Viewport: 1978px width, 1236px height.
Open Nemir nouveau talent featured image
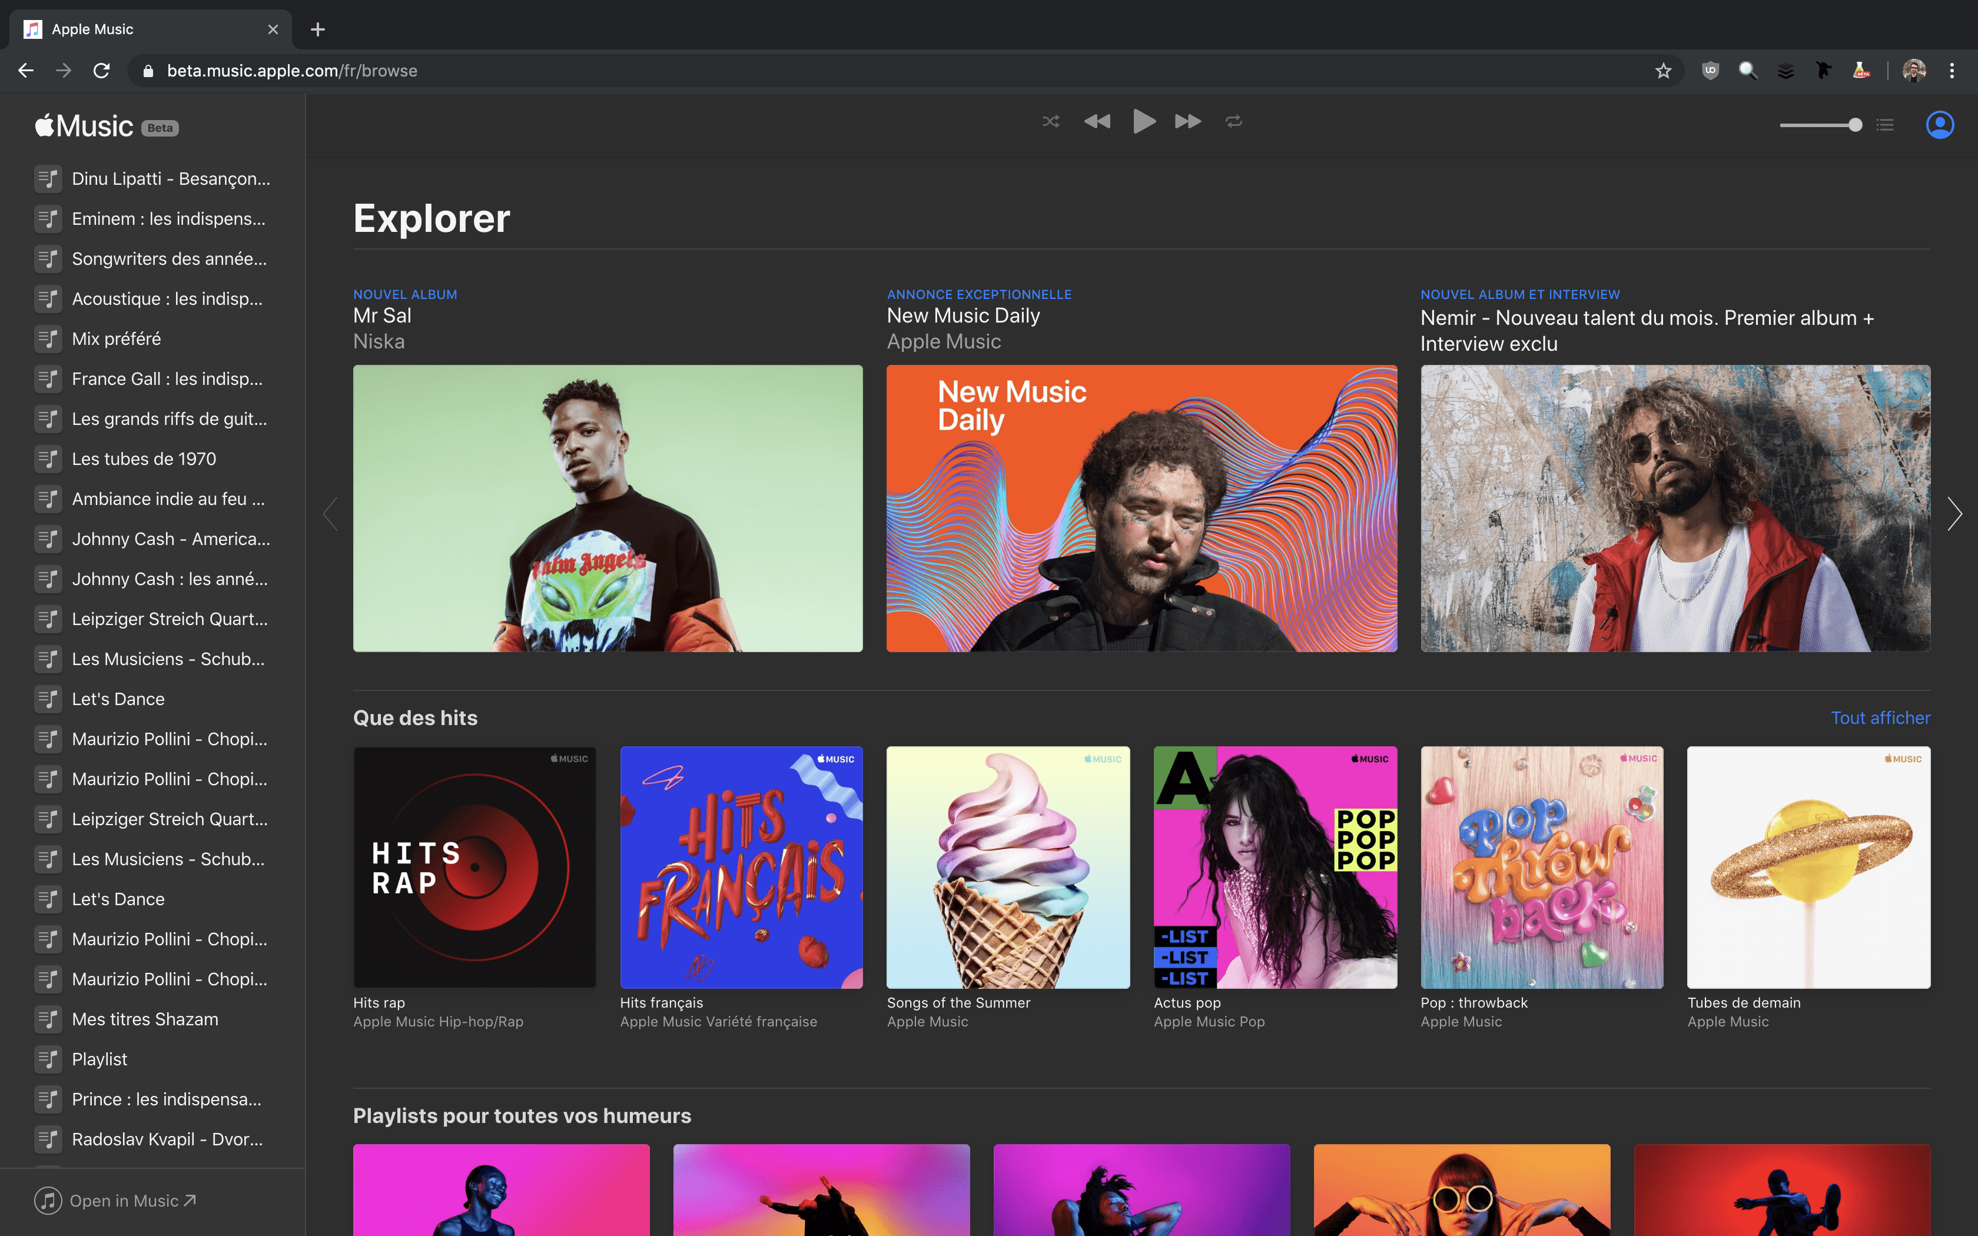(x=1675, y=509)
